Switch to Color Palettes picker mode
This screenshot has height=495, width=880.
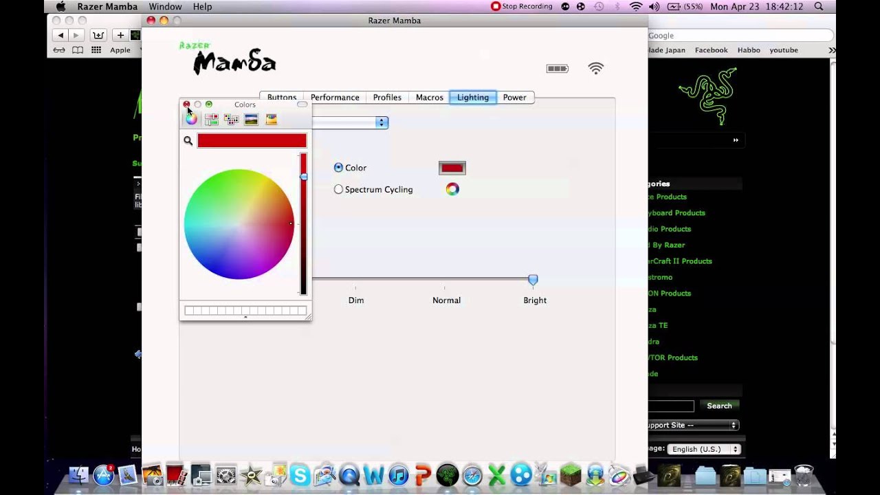pos(231,119)
